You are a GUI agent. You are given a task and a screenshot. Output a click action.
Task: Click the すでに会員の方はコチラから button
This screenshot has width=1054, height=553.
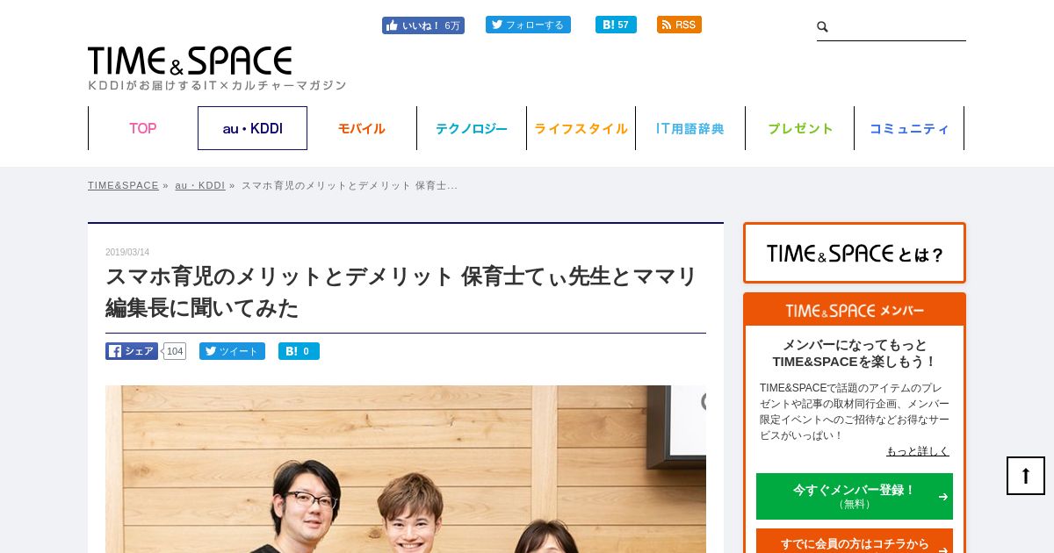click(855, 542)
